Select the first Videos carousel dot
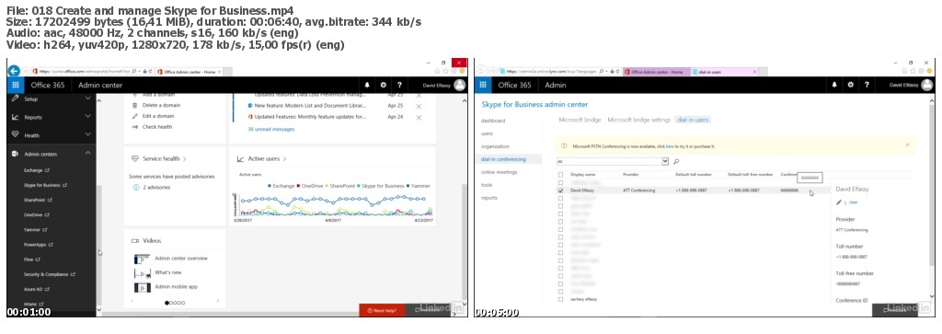 [x=167, y=303]
